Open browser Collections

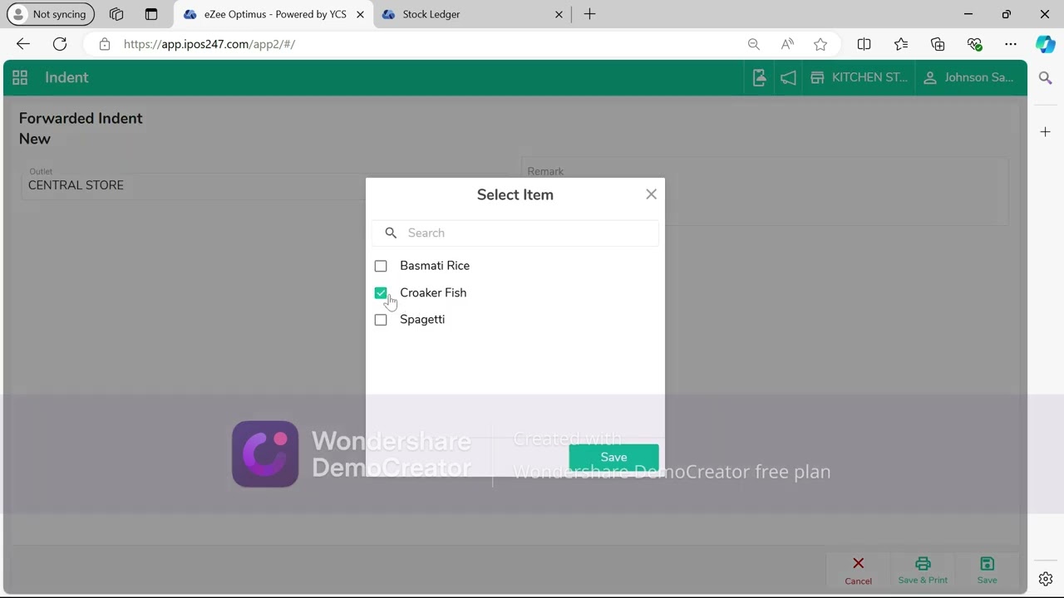click(x=938, y=44)
